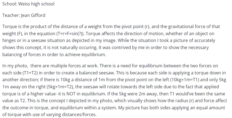Screen dimensions: 232x118
Task: Click the name "Jean Gifford"
Action: point(33,15)
